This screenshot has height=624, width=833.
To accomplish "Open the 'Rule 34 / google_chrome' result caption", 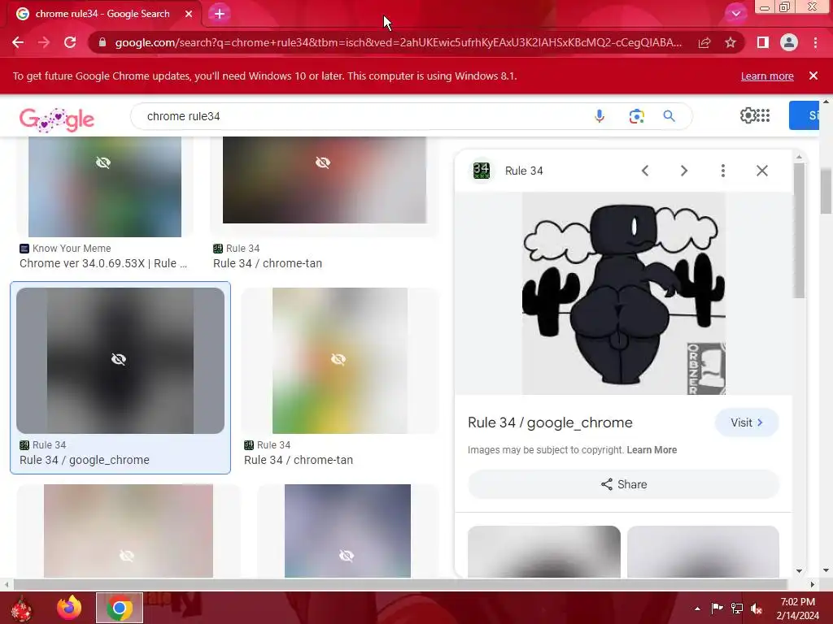I will (85, 460).
